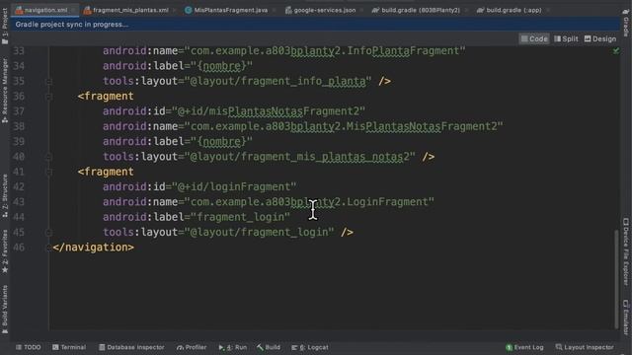The height and width of the screenshot is (355, 632).
Task: Place cursor on closing navigation tag
Action: click(93, 248)
